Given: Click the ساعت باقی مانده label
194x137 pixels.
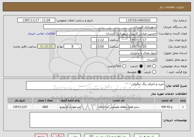Looking at the screenshot, I should pos(25,47).
